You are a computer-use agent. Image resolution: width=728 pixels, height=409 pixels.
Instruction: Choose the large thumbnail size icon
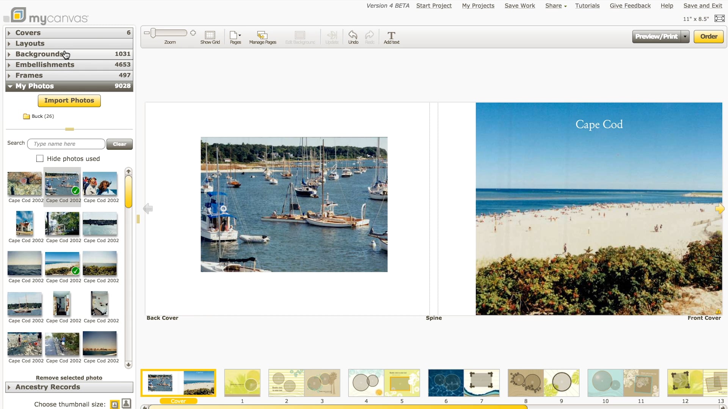pos(126,404)
